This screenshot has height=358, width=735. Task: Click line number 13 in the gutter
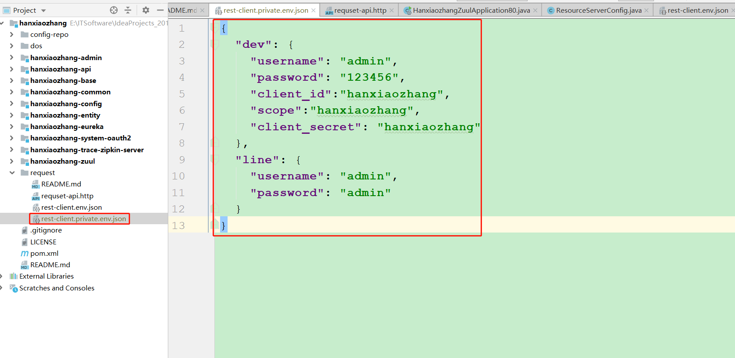tap(178, 226)
